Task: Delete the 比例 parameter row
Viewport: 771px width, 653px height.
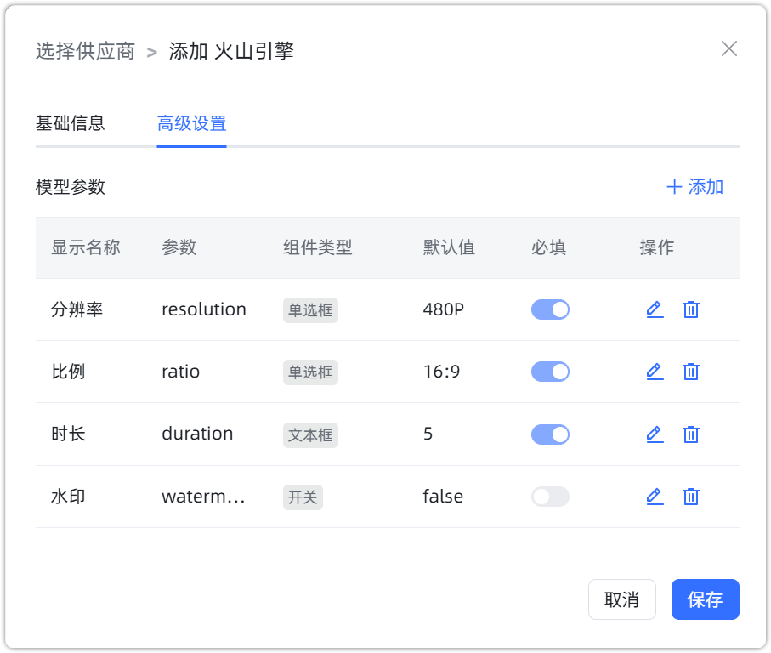Action: click(x=691, y=372)
